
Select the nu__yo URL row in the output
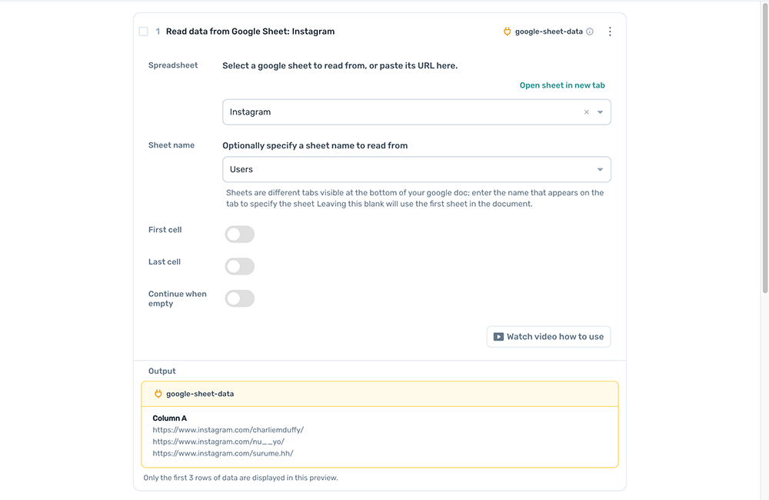214,441
